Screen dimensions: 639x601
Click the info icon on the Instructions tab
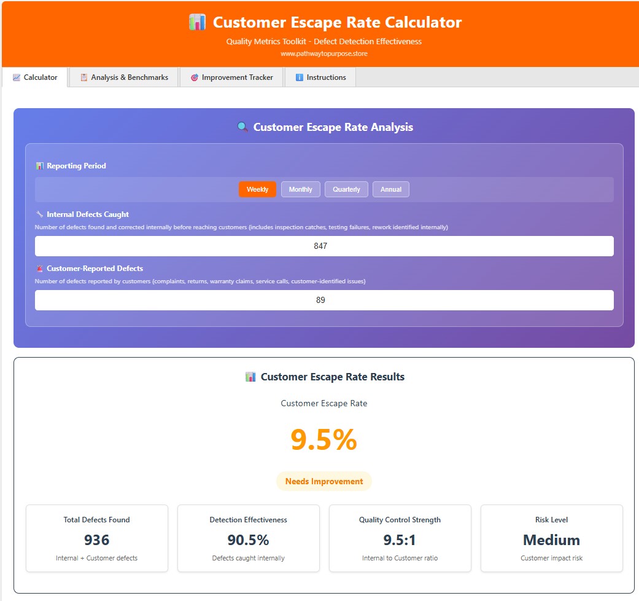(x=300, y=77)
